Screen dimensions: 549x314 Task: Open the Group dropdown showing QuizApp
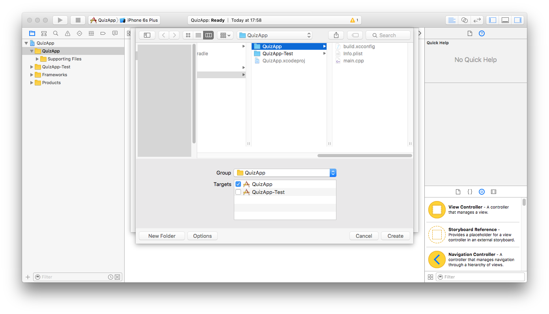point(285,173)
